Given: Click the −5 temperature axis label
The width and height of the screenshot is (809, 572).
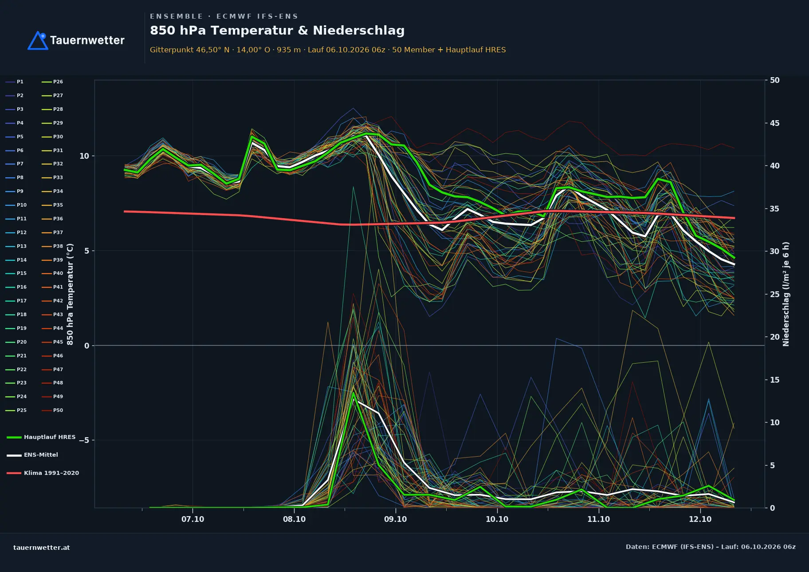Looking at the screenshot, I should 84,440.
